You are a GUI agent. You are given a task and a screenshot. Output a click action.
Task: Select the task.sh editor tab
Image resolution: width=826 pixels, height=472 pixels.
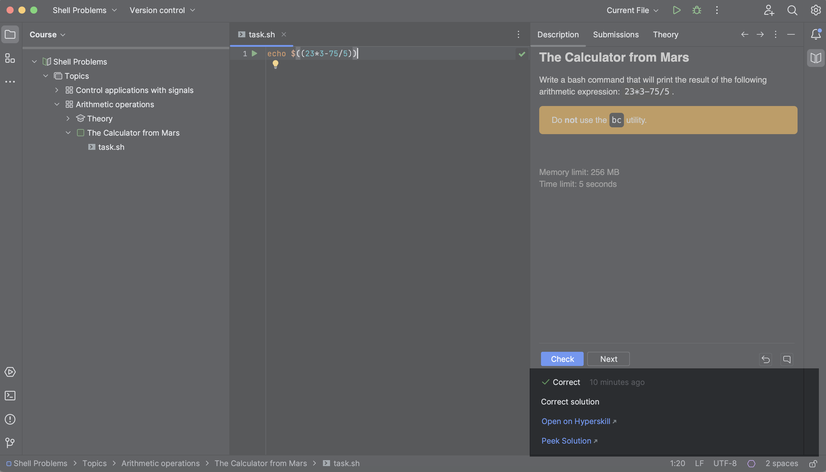point(261,34)
